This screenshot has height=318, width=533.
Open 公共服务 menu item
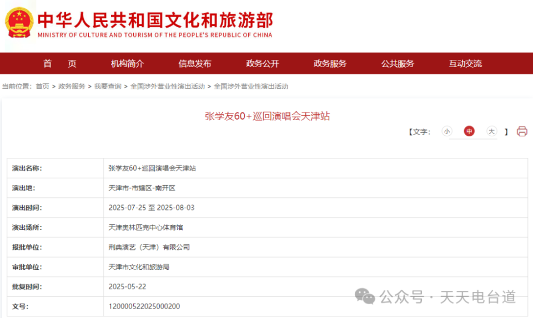tap(398, 63)
